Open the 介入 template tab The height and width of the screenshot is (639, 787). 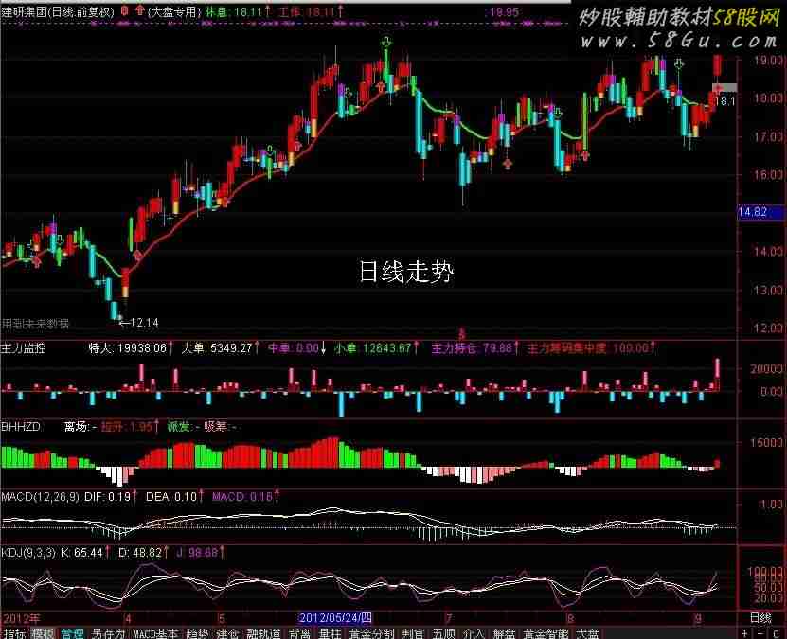pyautogui.click(x=474, y=633)
